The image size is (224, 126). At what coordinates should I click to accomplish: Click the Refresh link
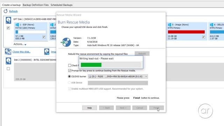pyautogui.click(x=13, y=11)
